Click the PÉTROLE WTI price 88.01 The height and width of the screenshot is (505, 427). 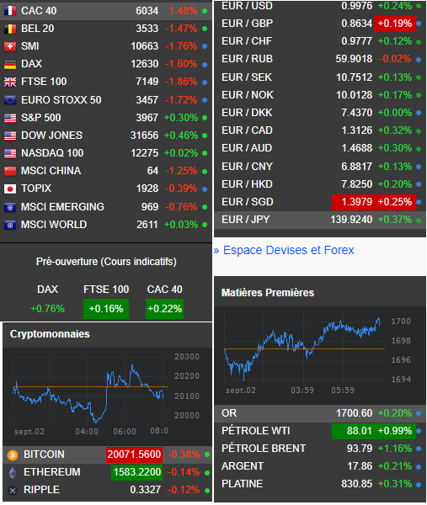pos(360,431)
